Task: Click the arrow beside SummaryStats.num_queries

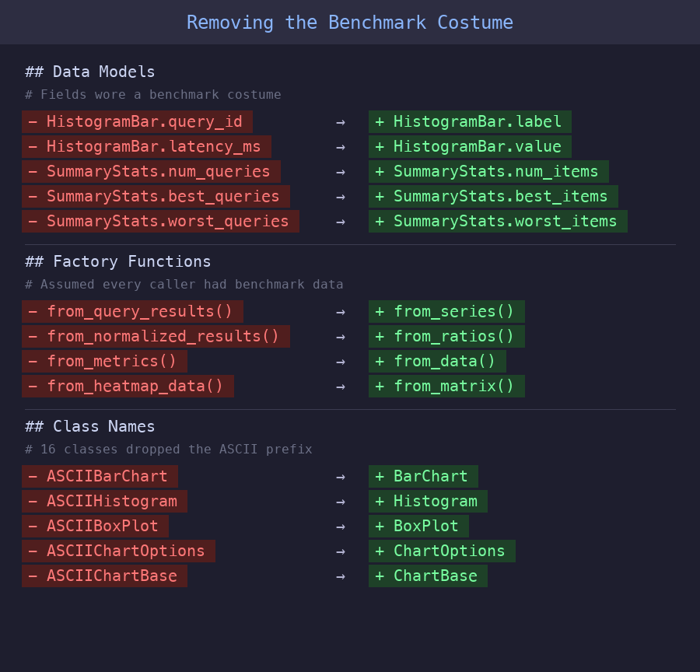Action: pos(341,171)
